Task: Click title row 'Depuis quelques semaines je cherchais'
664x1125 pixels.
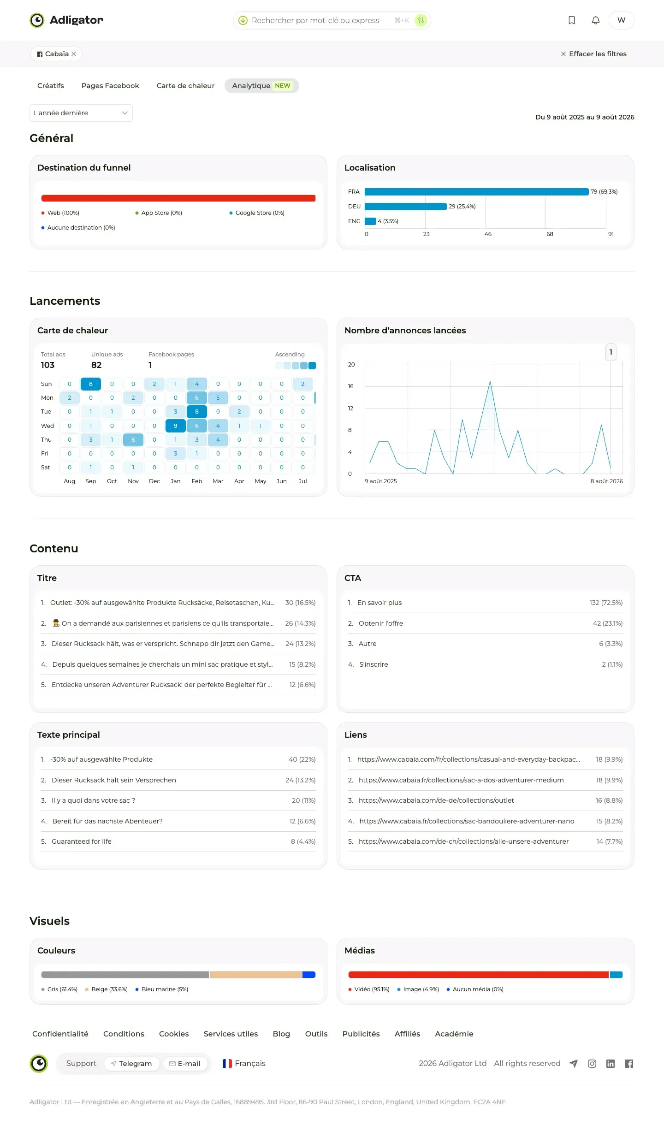Action: click(178, 664)
